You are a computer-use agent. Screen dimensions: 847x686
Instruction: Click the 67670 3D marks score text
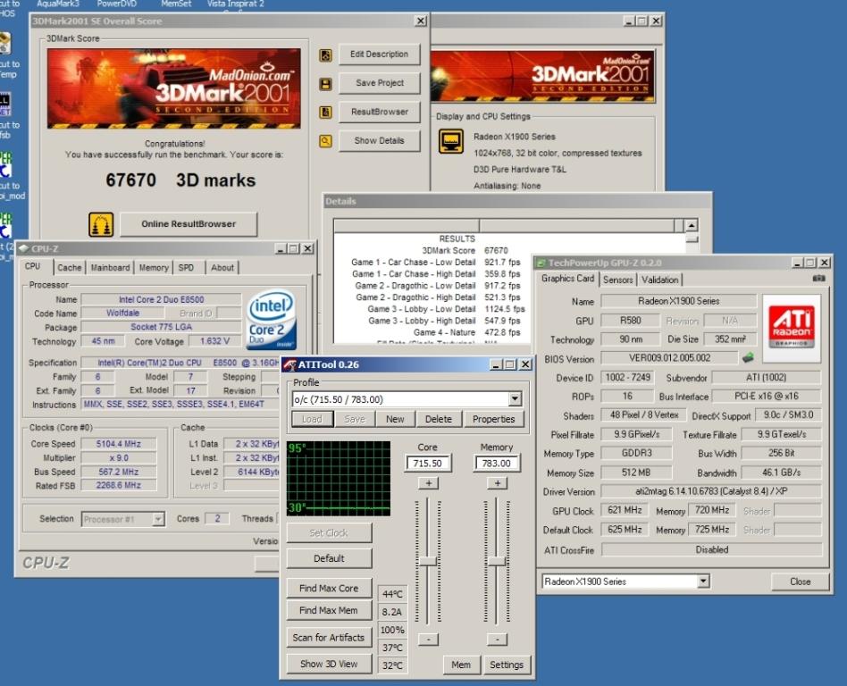point(180,180)
